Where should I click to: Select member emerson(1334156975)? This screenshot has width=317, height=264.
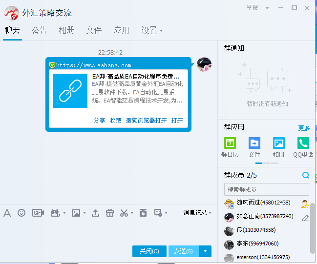coord(267,258)
